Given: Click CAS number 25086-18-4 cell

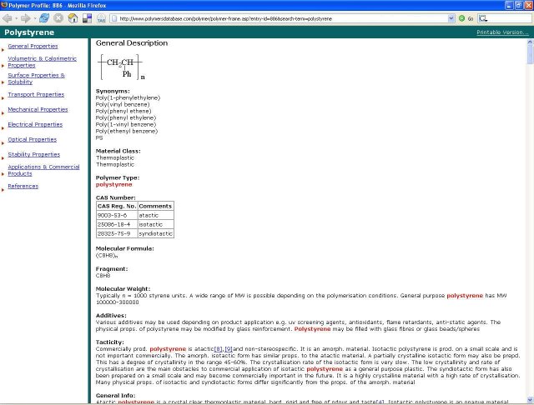Looking at the screenshot, I should point(117,224).
